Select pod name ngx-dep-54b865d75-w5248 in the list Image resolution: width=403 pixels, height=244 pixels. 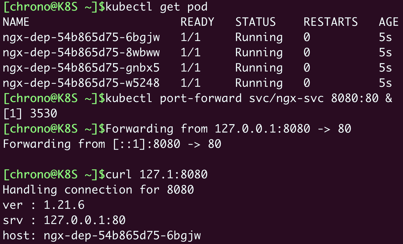pos(81,83)
